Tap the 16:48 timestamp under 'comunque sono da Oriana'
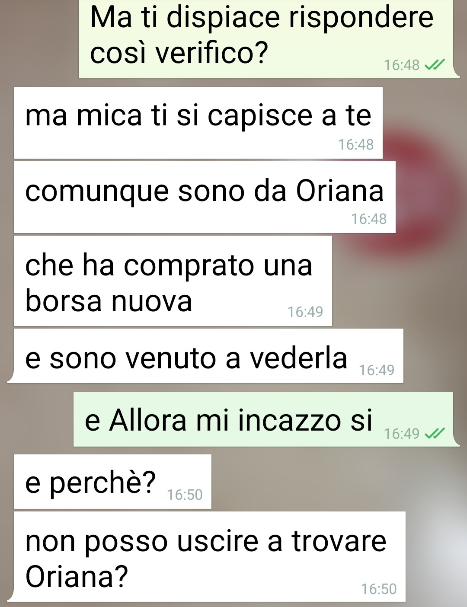Viewport: 467px width, 607px height. 369,219
